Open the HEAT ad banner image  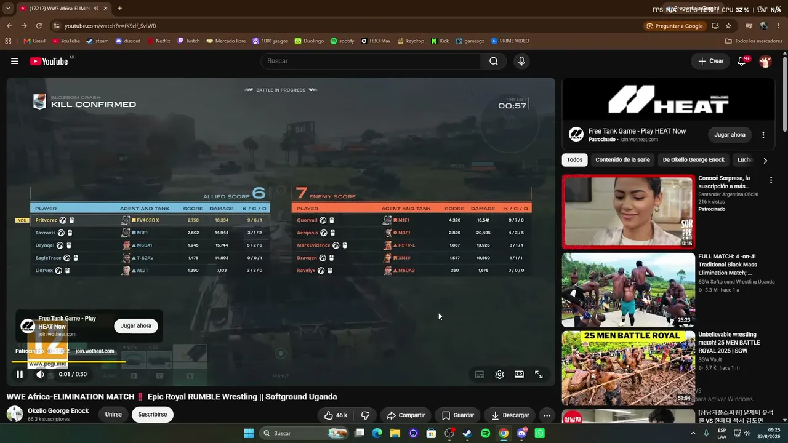click(x=669, y=100)
